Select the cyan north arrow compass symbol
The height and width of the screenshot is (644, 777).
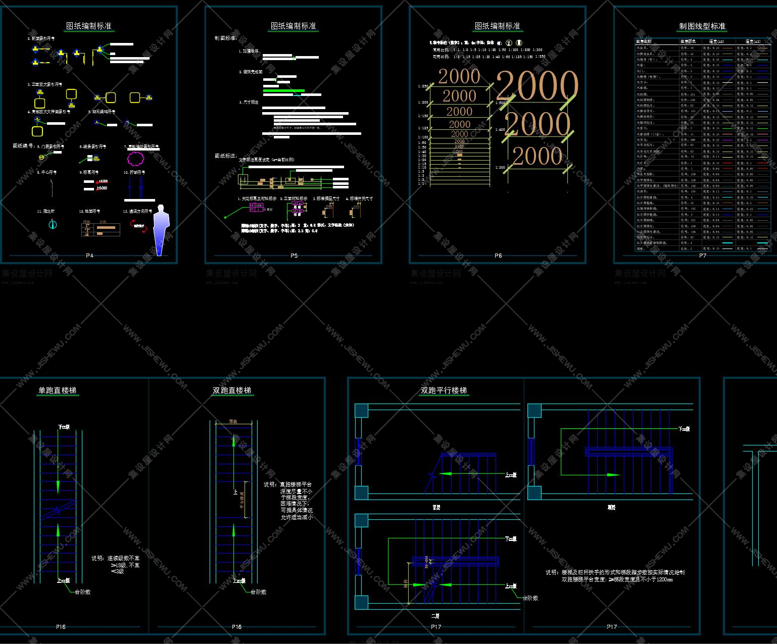(53, 224)
